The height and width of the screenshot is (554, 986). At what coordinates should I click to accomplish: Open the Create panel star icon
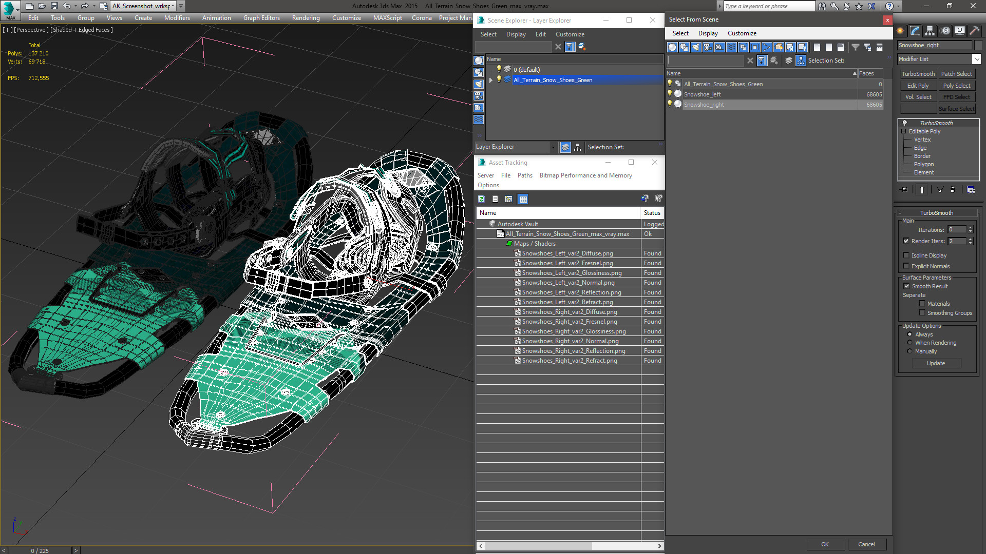pos(900,31)
